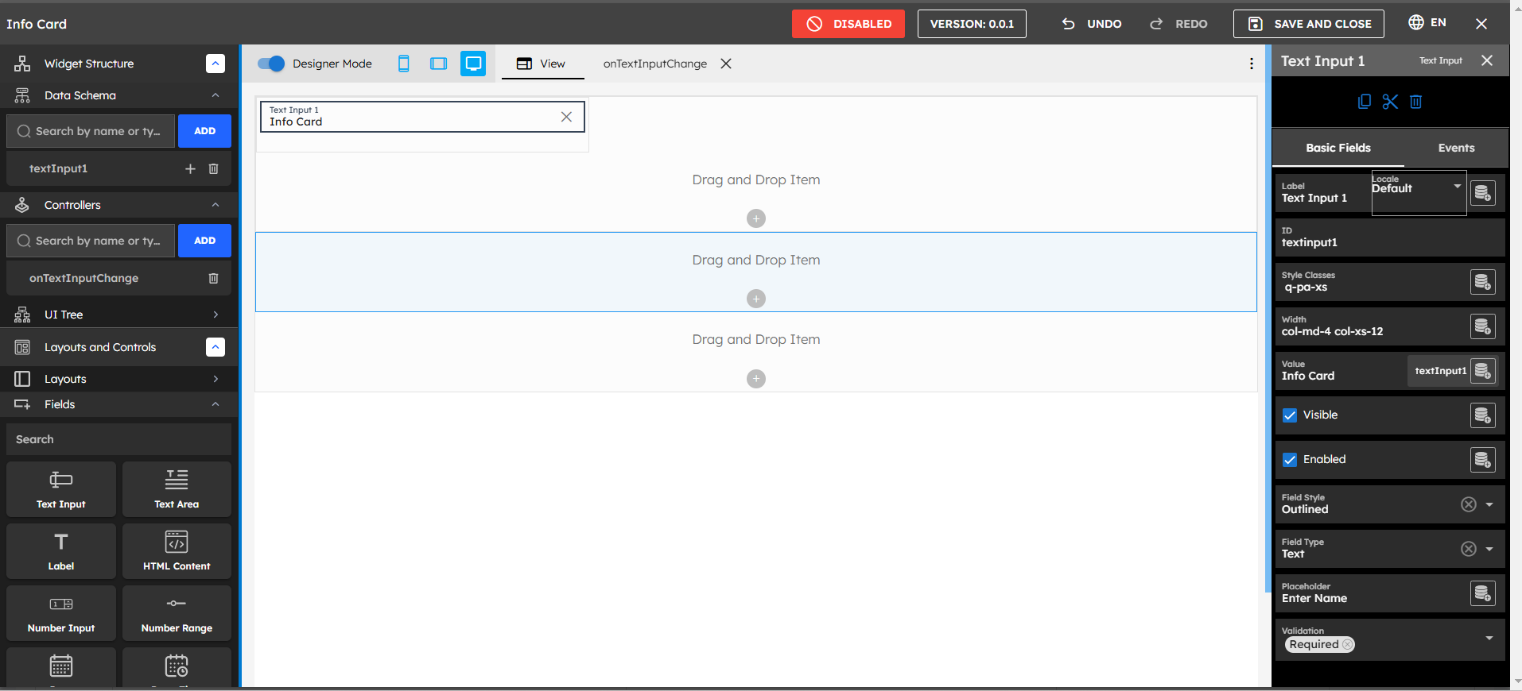Image resolution: width=1522 pixels, height=691 pixels.
Task: Add item in first drop zone
Action: 756,218
